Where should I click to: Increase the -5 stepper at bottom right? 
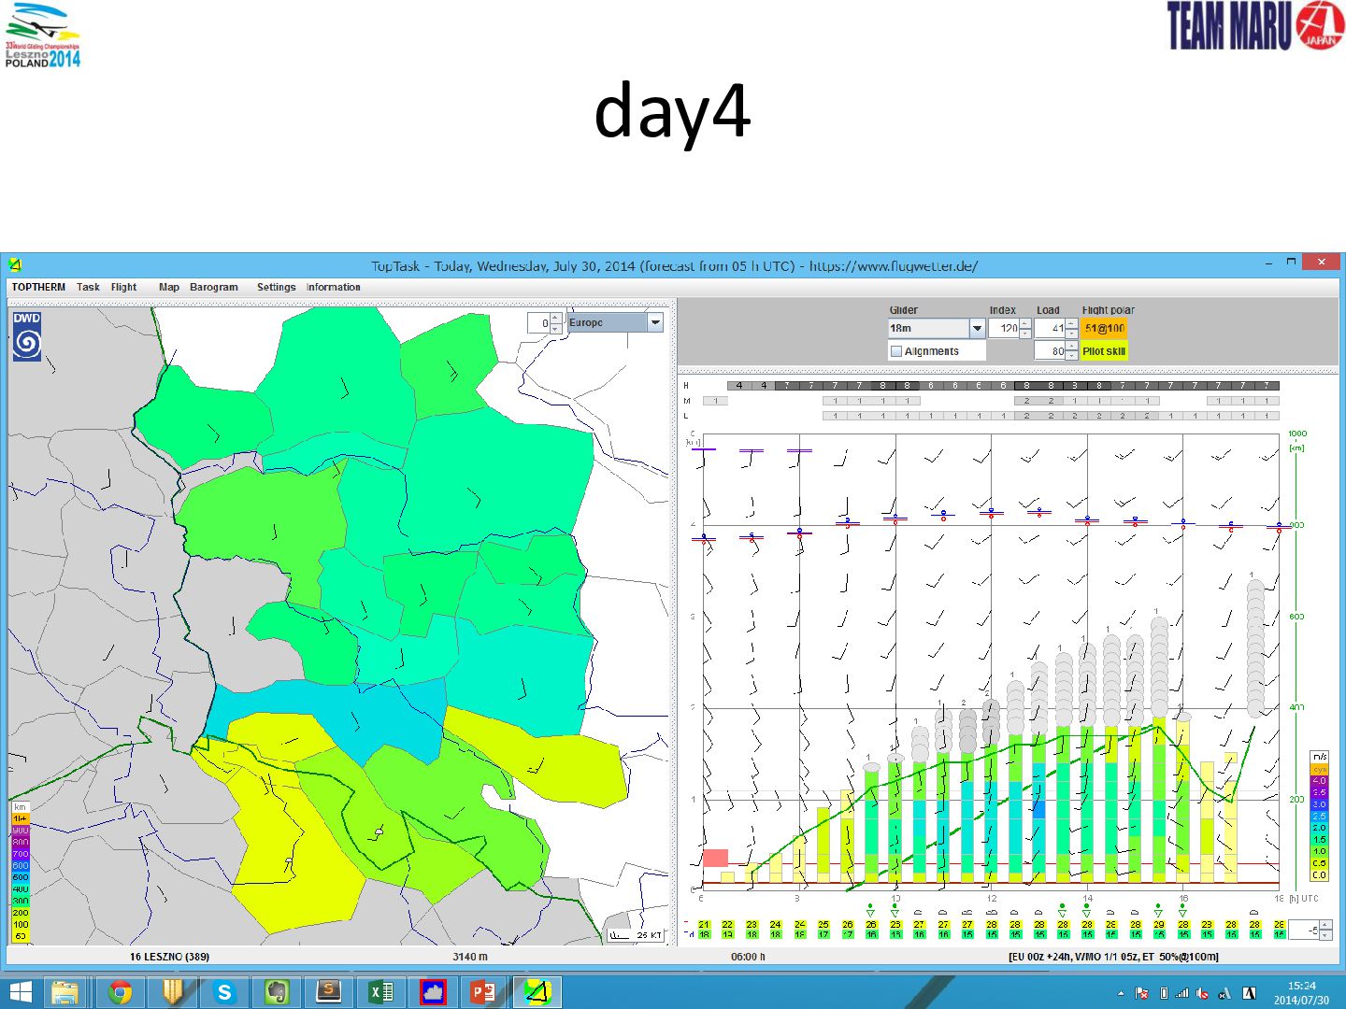click(x=1325, y=926)
